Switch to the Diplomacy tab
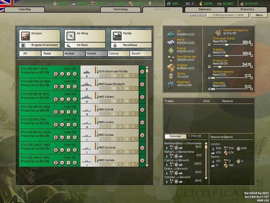The width and height of the screenshot is (270, 203). [205, 9]
